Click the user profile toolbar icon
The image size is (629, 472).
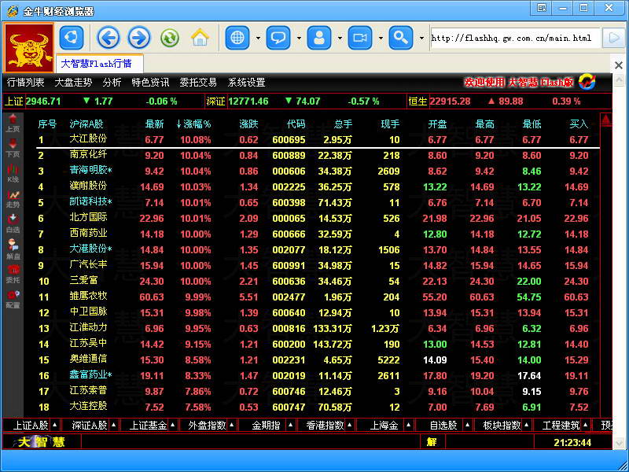click(319, 38)
